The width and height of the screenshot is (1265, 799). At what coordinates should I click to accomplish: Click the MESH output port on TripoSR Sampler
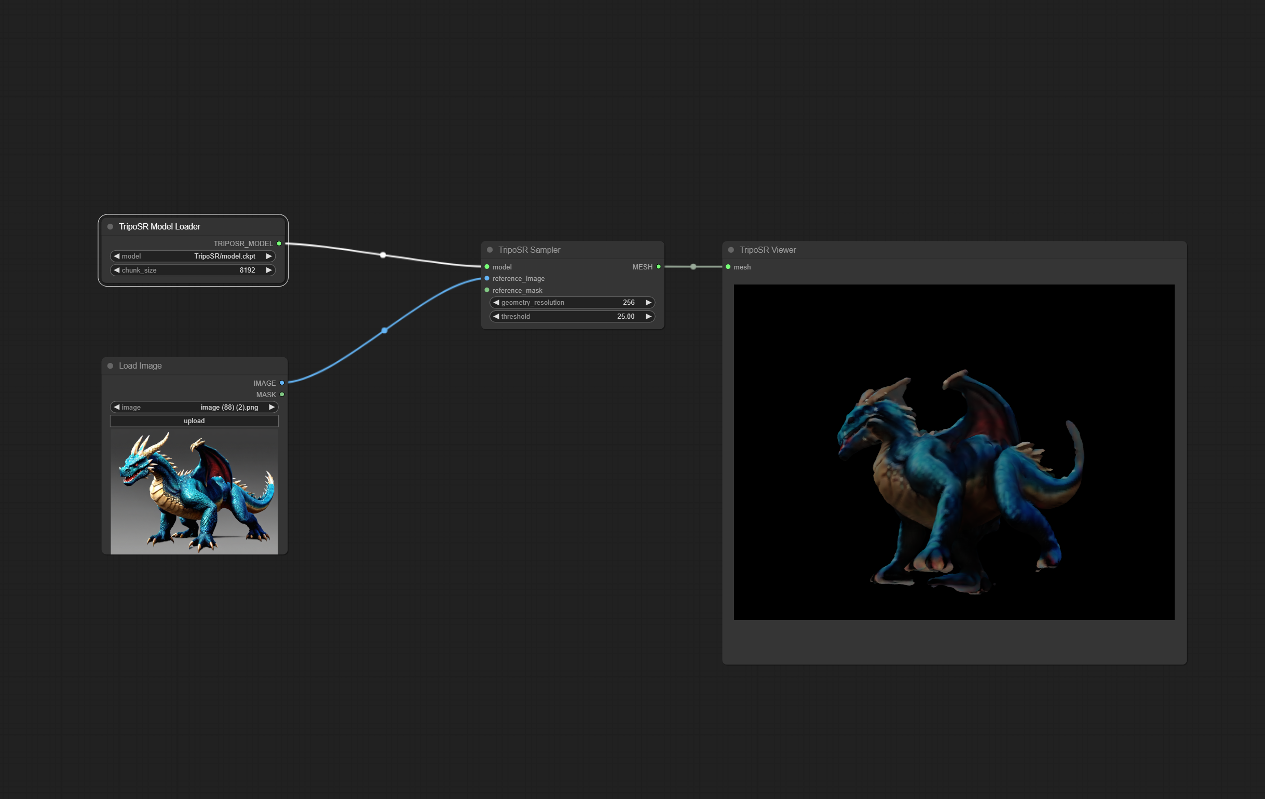(x=658, y=267)
